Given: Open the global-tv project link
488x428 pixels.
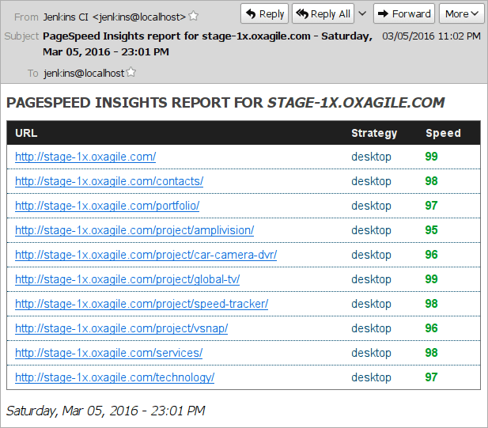Looking at the screenshot, I should 127,279.
